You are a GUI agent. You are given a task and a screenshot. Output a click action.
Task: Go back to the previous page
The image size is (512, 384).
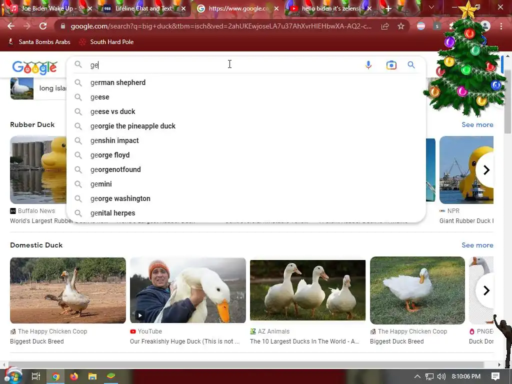11,26
